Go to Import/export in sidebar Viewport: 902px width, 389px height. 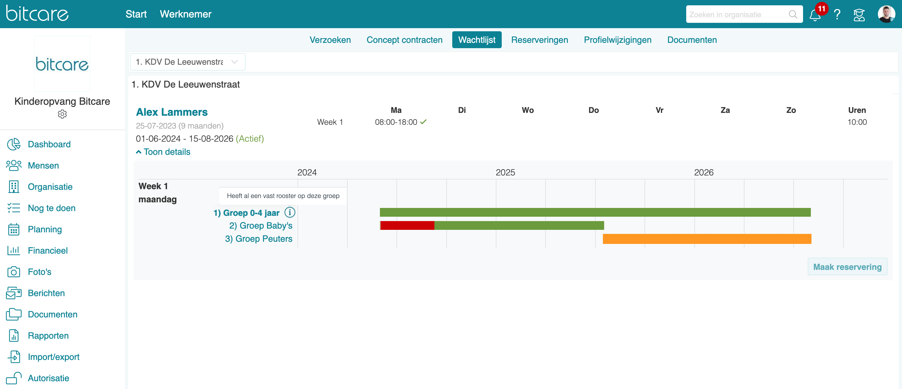tap(54, 357)
